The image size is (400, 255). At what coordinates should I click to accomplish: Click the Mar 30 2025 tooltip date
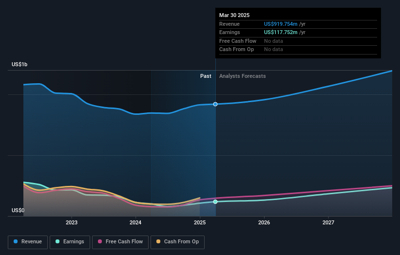tap(234, 15)
